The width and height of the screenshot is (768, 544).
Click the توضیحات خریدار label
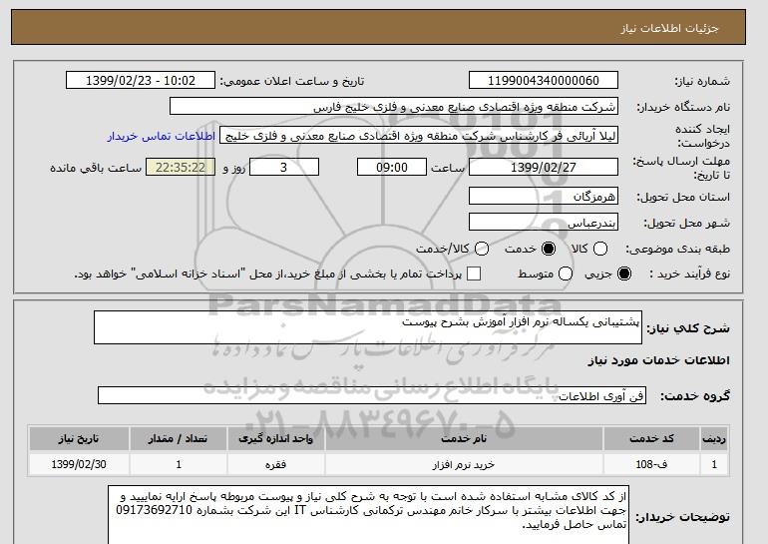(683, 517)
